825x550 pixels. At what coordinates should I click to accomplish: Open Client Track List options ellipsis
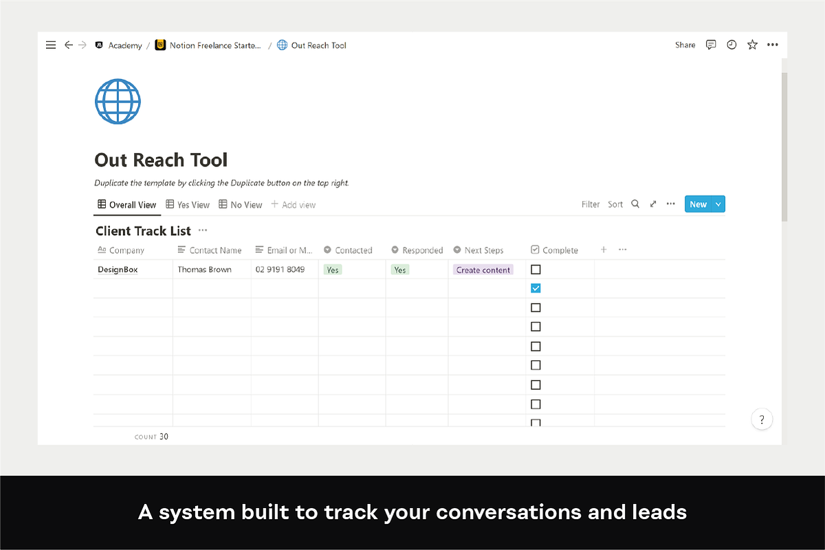[203, 231]
